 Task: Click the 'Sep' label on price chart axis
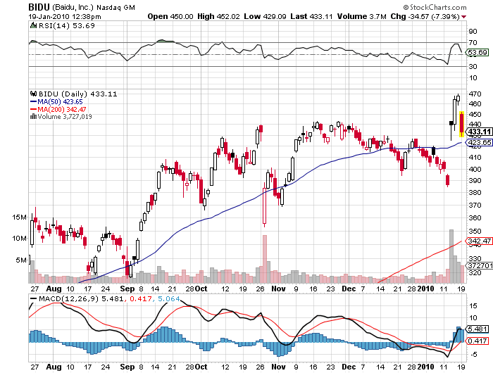click(127, 289)
